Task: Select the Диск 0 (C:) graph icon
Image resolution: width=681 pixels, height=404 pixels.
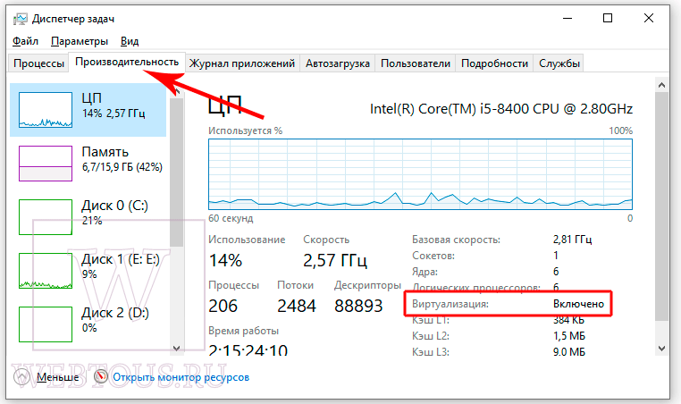Action: click(46, 217)
